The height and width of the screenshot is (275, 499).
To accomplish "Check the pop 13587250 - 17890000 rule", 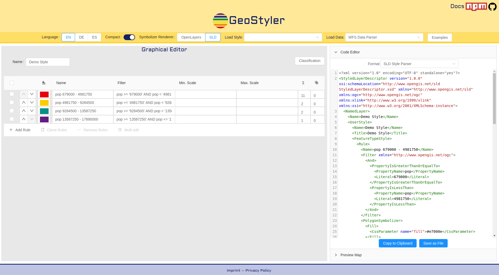I will [x=12, y=119].
